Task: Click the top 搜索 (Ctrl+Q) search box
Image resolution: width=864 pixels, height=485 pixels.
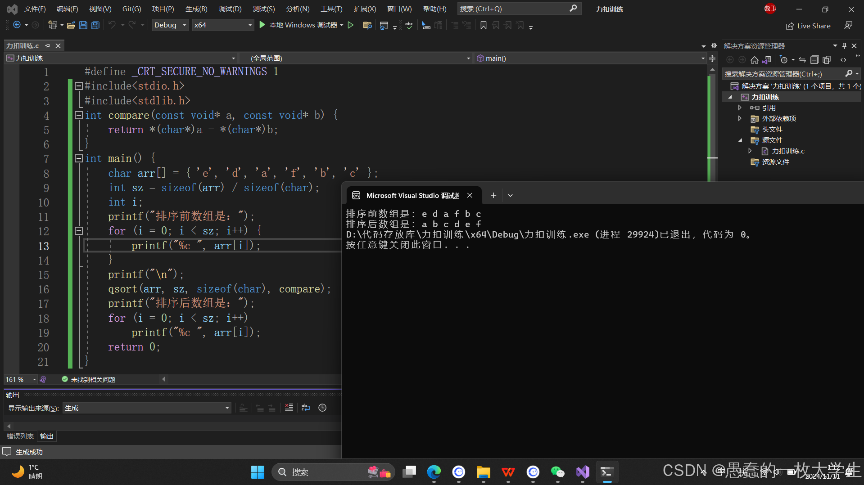Action: 519,9
